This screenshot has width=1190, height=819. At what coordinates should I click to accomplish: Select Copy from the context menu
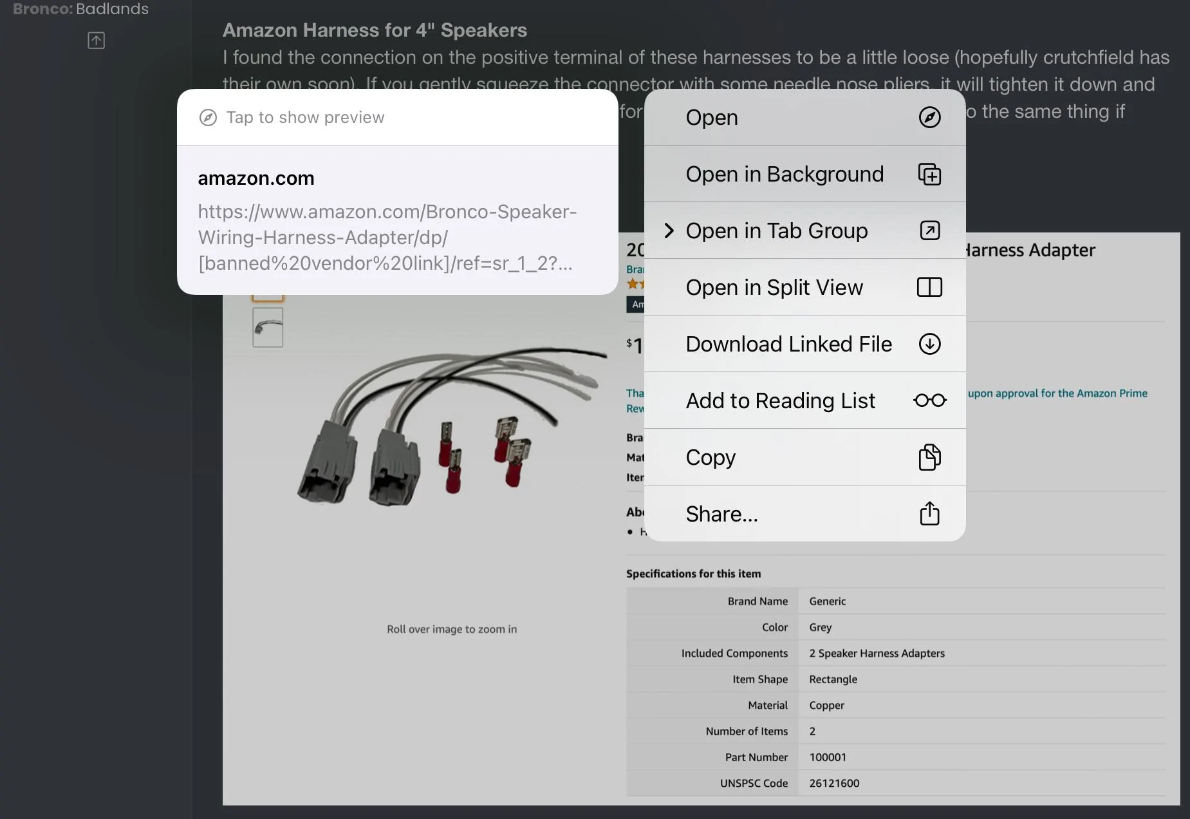coord(804,457)
